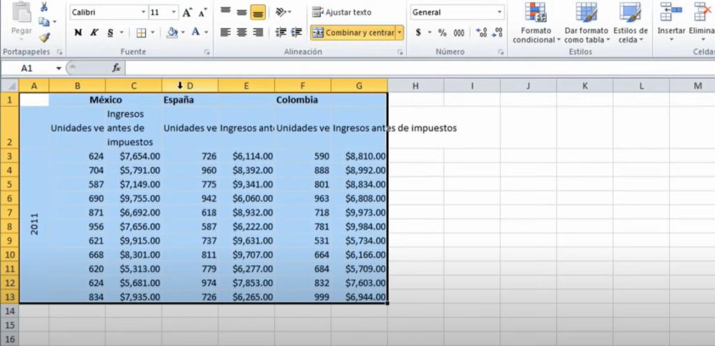Select cell with $7,654.00
The image size is (715, 346).
(x=133, y=156)
